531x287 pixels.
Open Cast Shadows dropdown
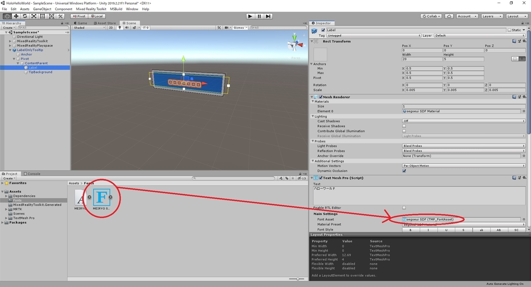tap(464, 121)
